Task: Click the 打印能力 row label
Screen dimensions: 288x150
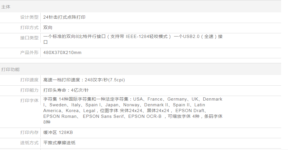Action: click(29, 90)
